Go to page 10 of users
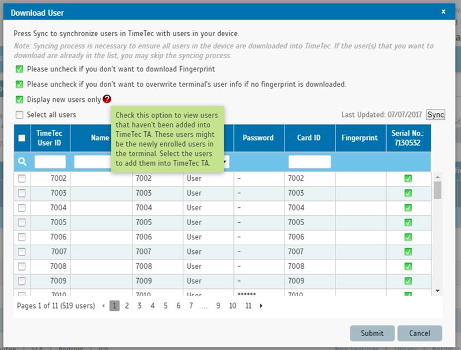This screenshot has width=461, height=350. [233, 306]
